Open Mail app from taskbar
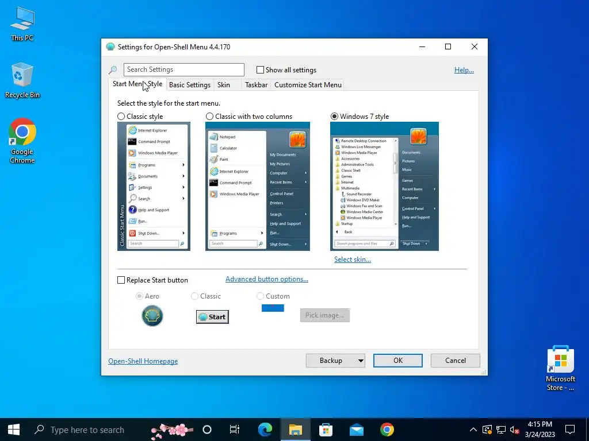 point(356,430)
